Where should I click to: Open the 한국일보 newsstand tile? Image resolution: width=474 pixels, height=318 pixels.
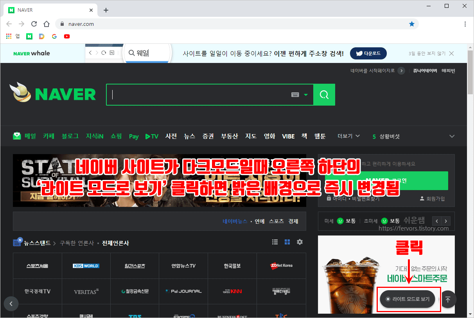point(232,266)
